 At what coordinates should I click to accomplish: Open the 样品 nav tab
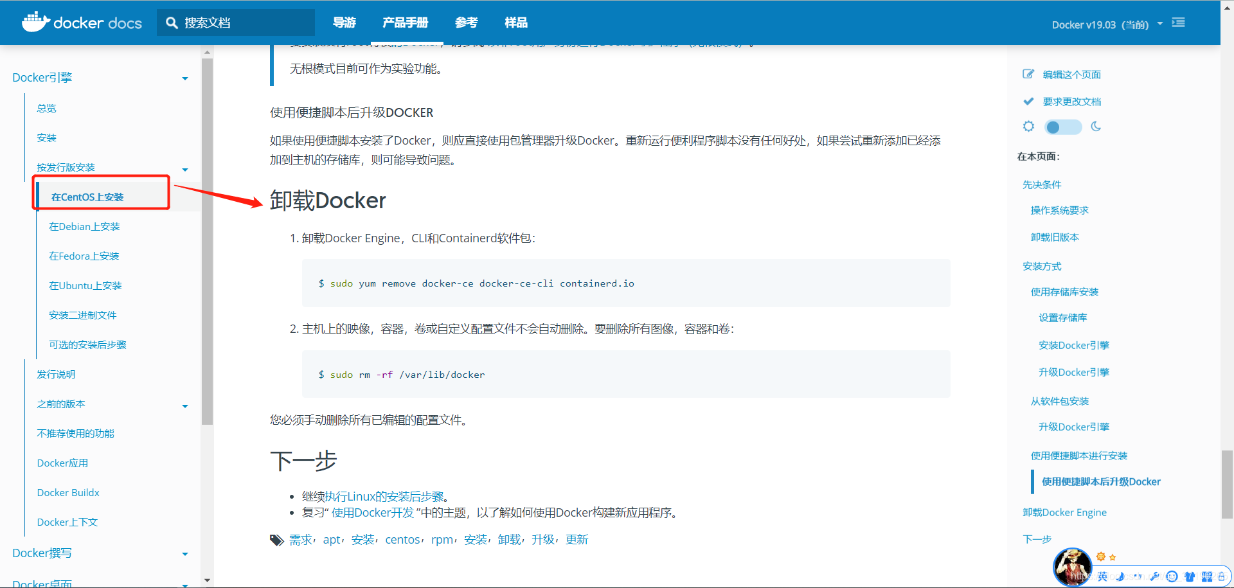coord(516,22)
